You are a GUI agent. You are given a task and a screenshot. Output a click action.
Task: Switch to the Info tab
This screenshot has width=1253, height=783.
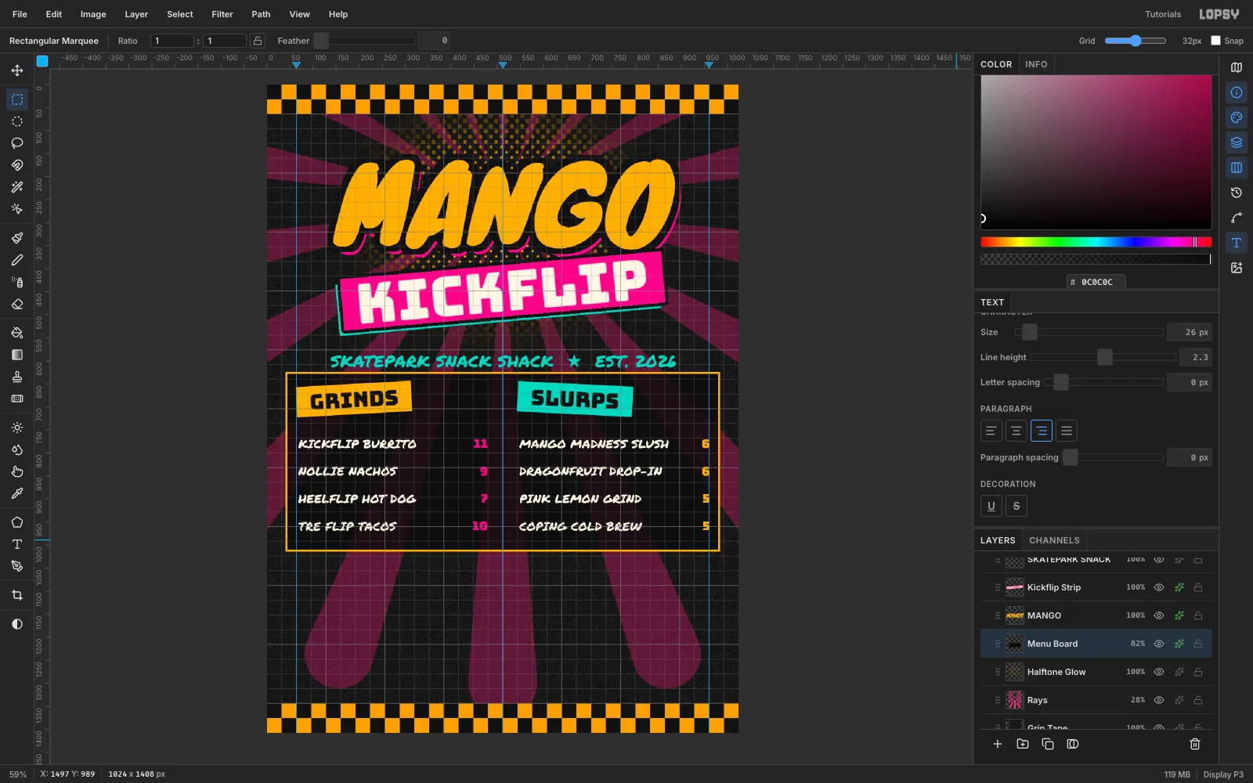(1036, 64)
